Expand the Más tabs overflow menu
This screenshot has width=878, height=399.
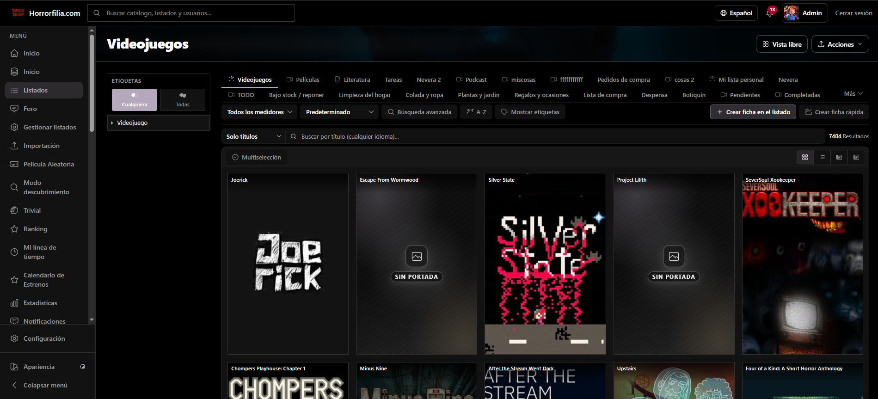click(x=853, y=93)
